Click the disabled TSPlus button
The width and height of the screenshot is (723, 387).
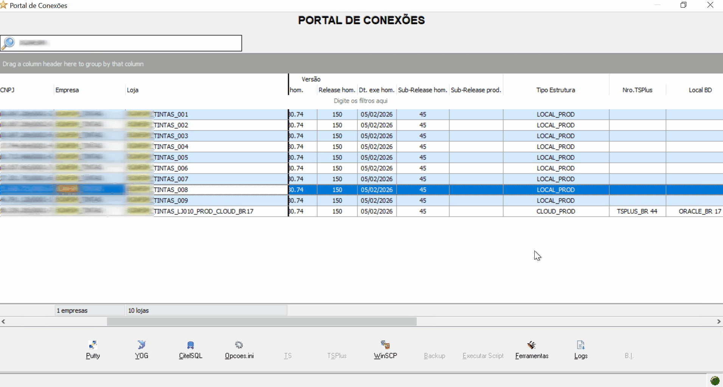pyautogui.click(x=337, y=356)
